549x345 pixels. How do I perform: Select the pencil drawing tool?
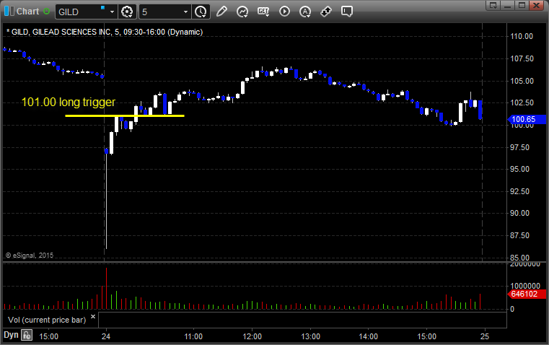[221, 12]
